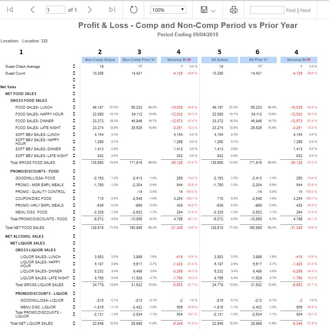The image size is (329, 330).
Task: Click the Find link
Action: click(291, 10)
